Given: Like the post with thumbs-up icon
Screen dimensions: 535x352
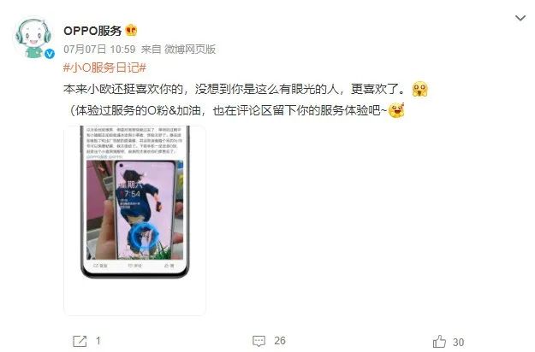Looking at the screenshot, I should point(439,341).
